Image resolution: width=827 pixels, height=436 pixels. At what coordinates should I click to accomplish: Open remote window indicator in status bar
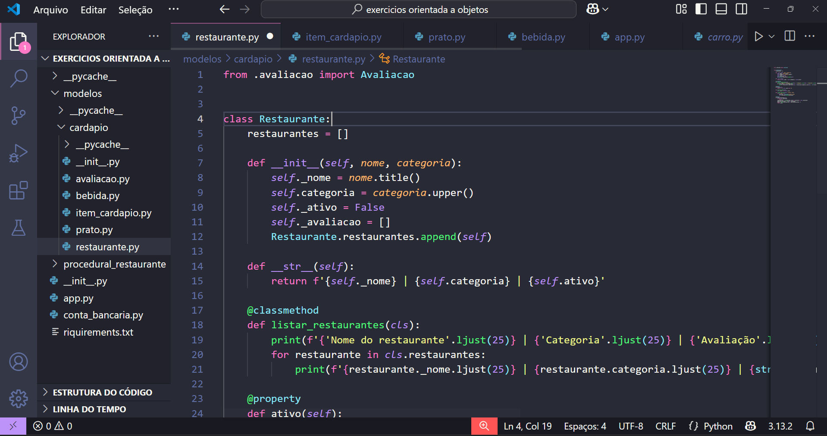point(13,426)
